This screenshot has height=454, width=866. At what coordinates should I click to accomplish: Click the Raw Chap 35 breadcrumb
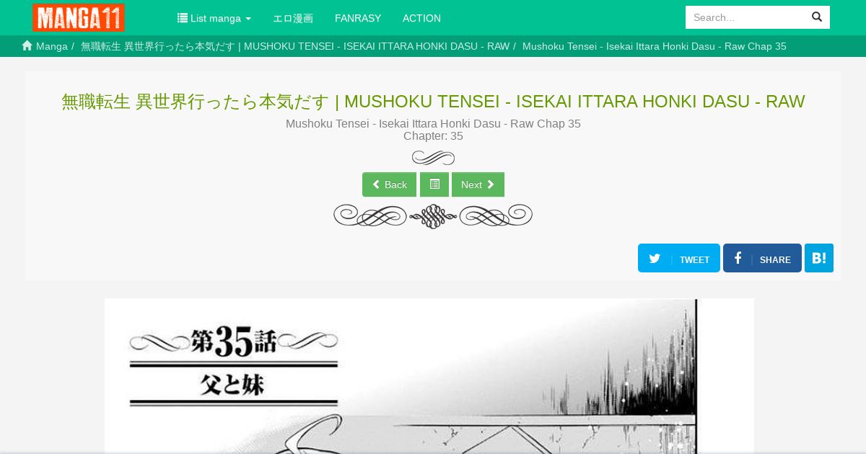coord(654,46)
